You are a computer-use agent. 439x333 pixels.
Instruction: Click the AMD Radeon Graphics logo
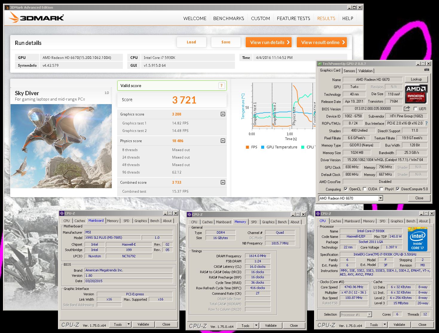[x=416, y=94]
